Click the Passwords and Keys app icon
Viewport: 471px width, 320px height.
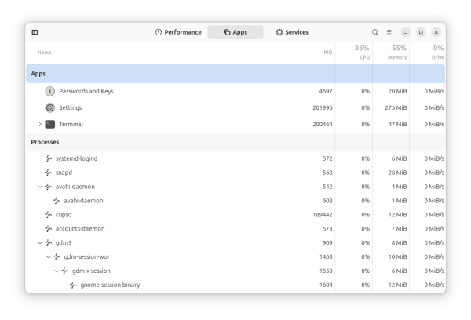point(50,91)
